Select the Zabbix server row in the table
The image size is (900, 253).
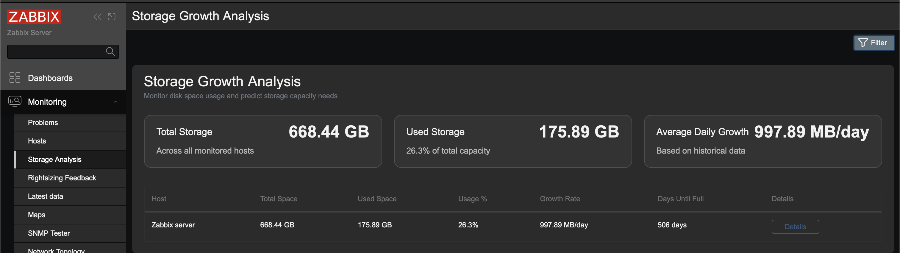(x=173, y=225)
